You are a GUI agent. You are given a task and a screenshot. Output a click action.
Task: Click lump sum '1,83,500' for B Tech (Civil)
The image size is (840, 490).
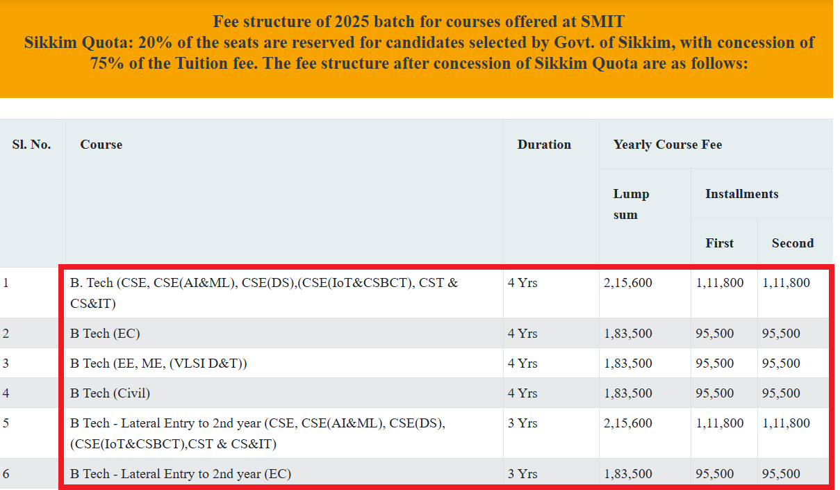coord(628,393)
